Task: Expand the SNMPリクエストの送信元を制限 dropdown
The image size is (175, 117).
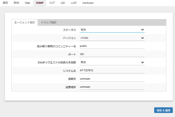Action: pyautogui.click(x=112, y=62)
